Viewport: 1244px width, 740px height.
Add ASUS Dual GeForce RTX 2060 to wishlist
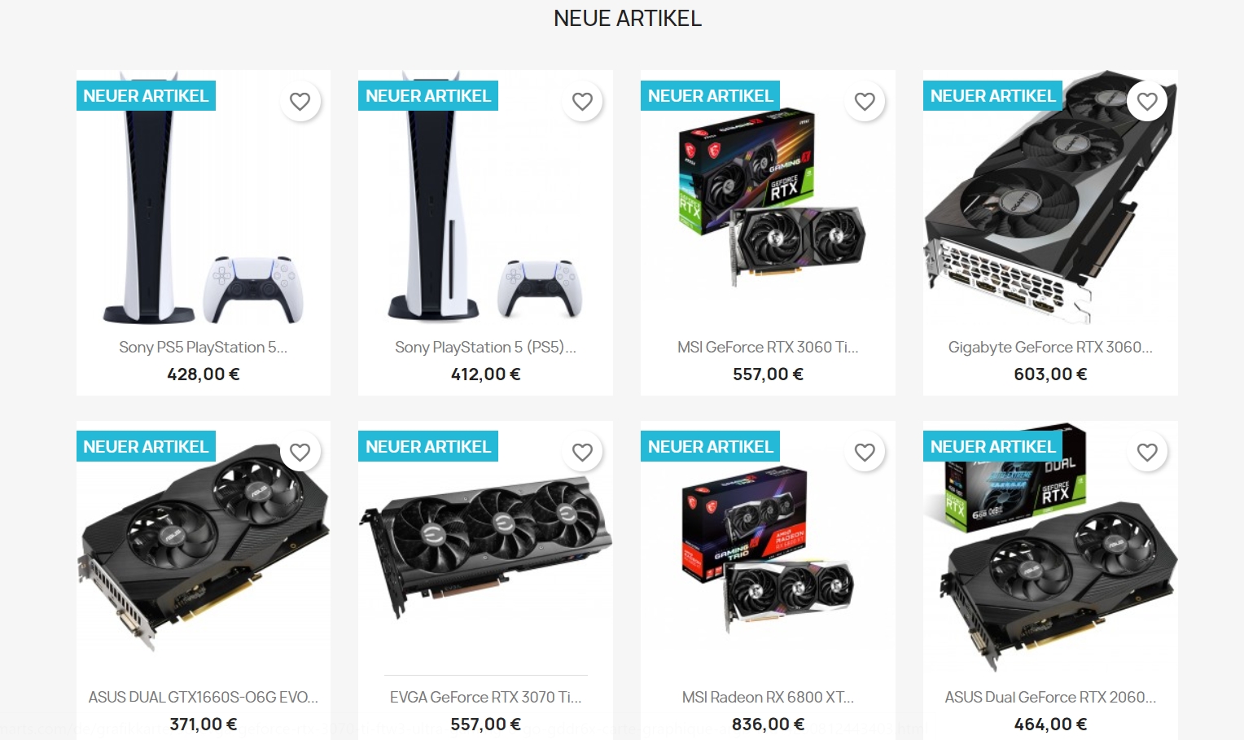1147,452
